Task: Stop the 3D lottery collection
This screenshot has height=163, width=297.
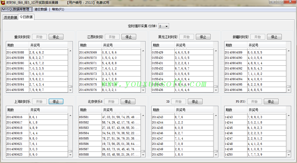Action: tap(195, 102)
